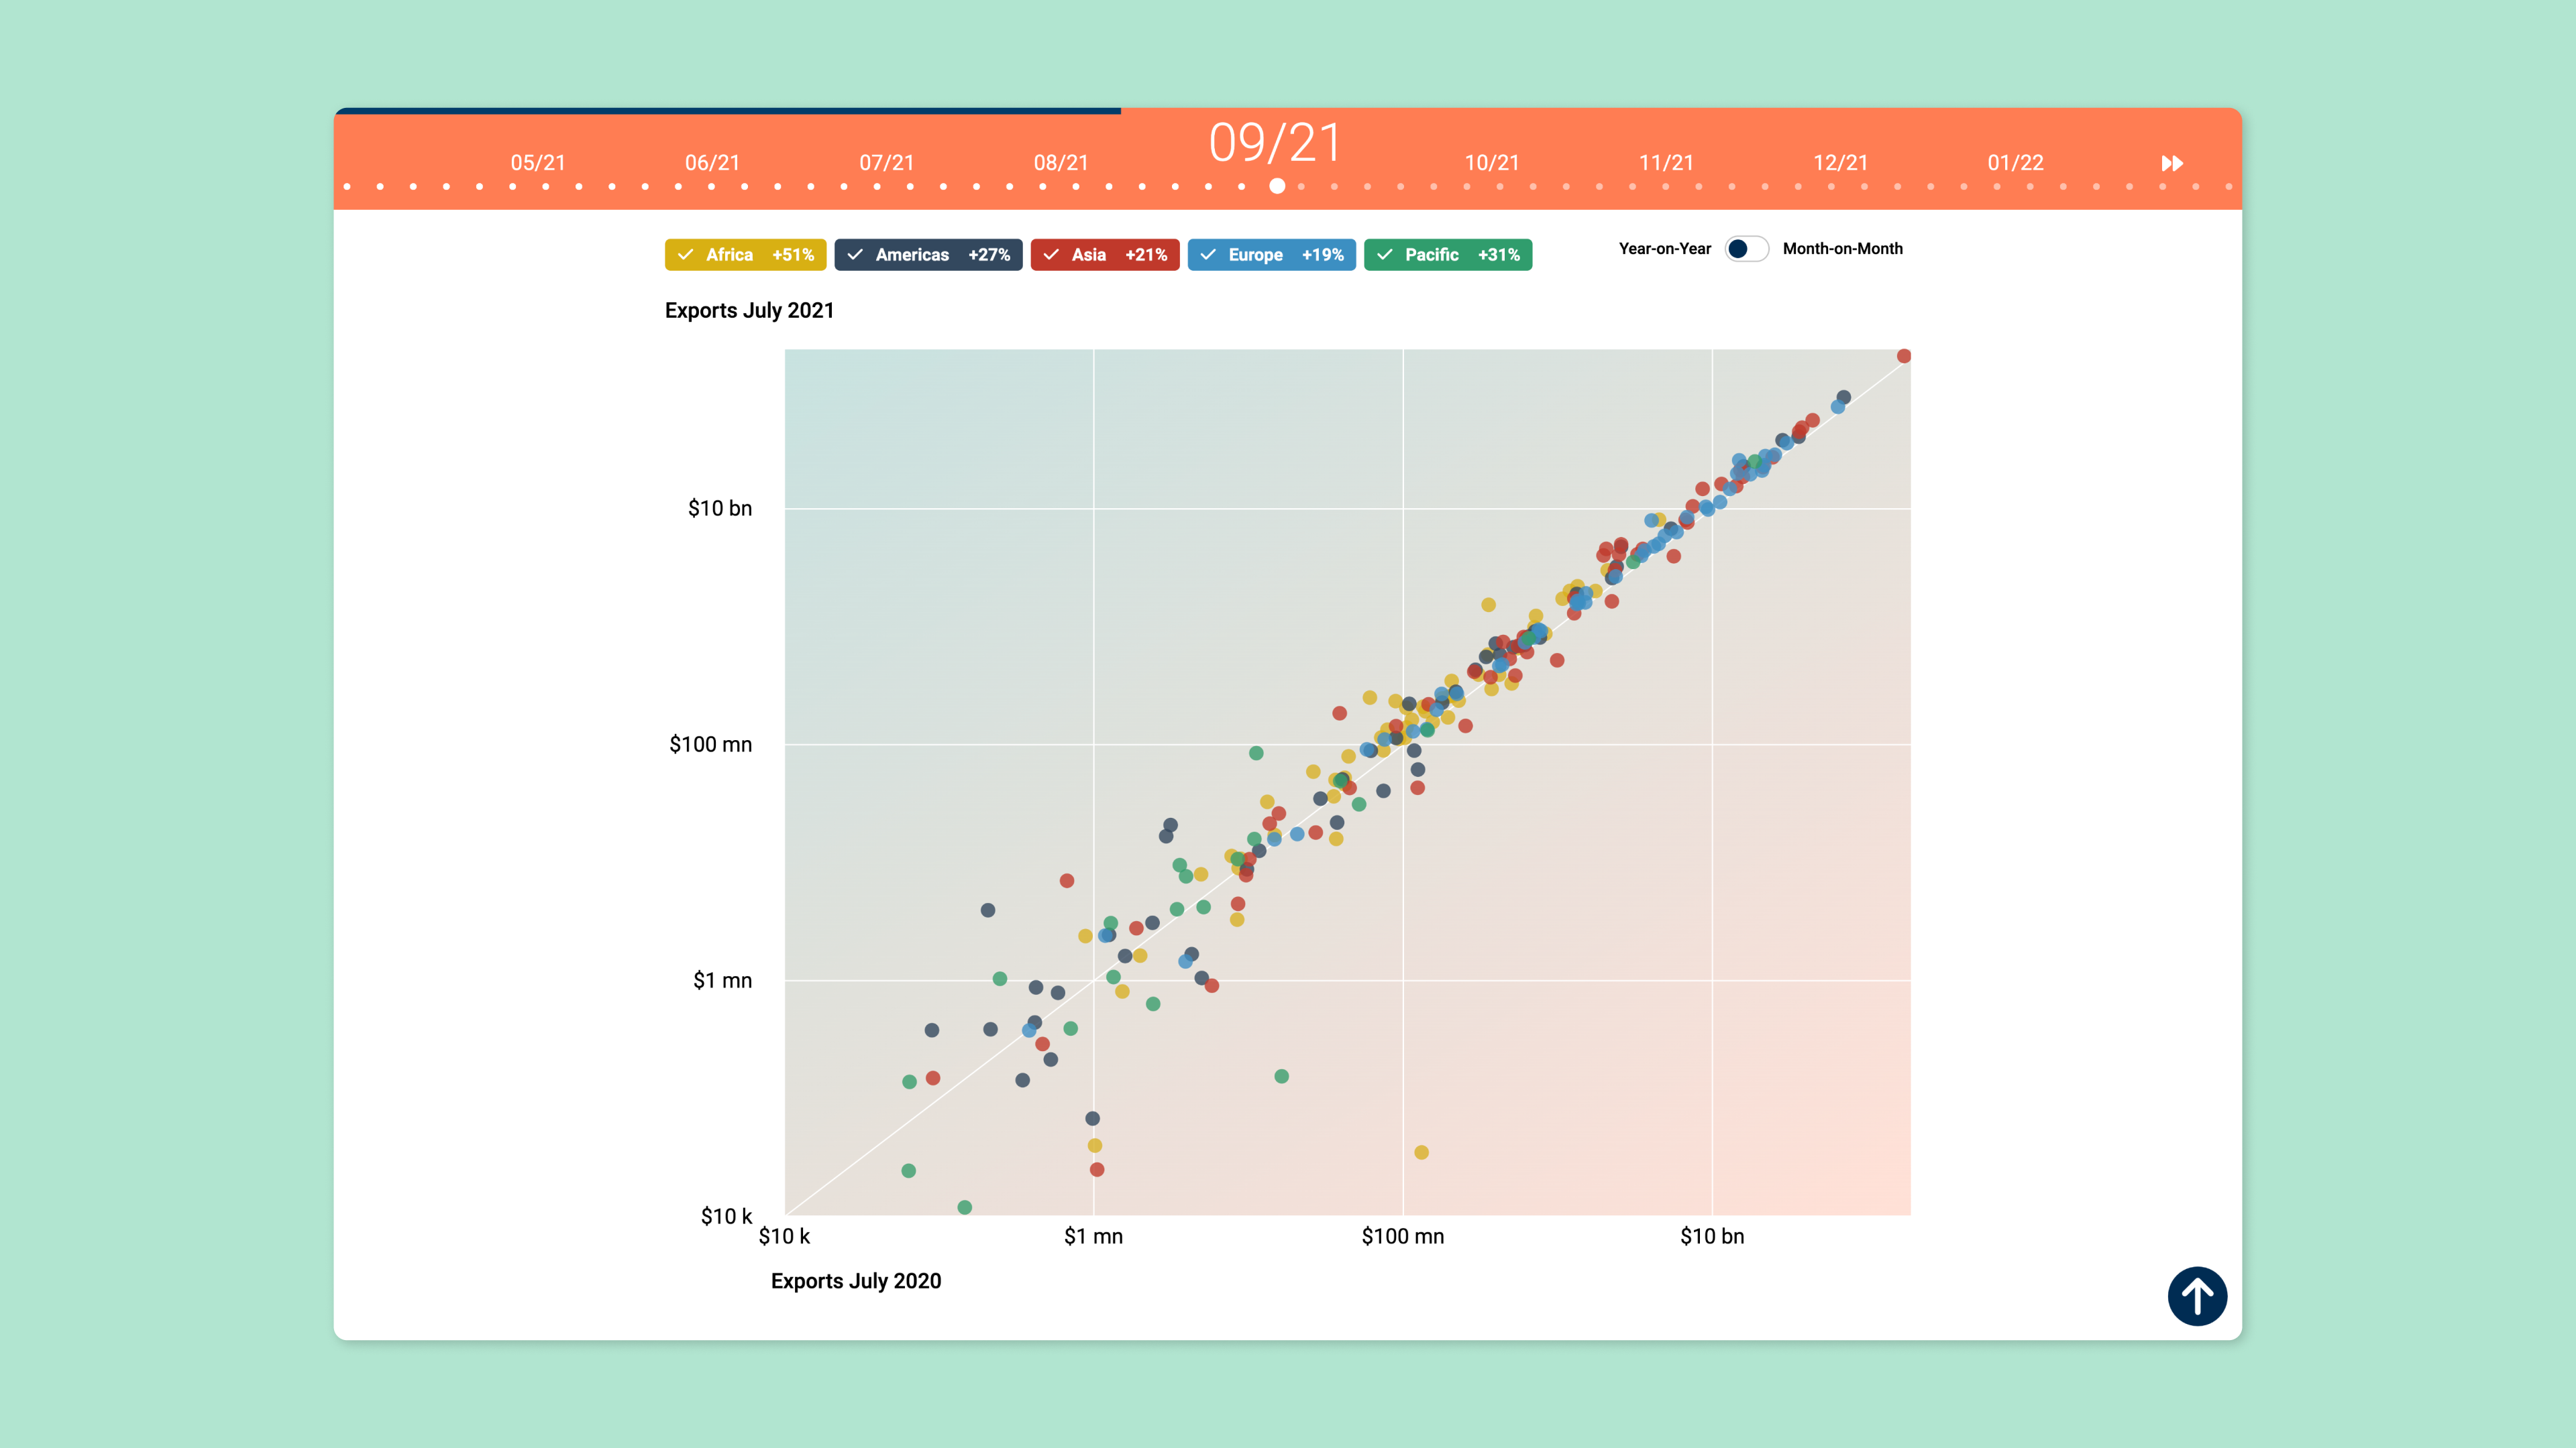Viewport: 2576px width, 1448px height.
Task: Click the scroll-to-top arrow button
Action: (2197, 1296)
